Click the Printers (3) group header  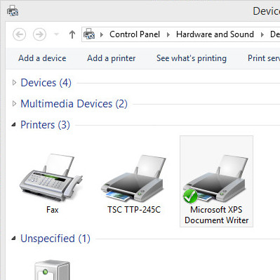click(x=45, y=125)
